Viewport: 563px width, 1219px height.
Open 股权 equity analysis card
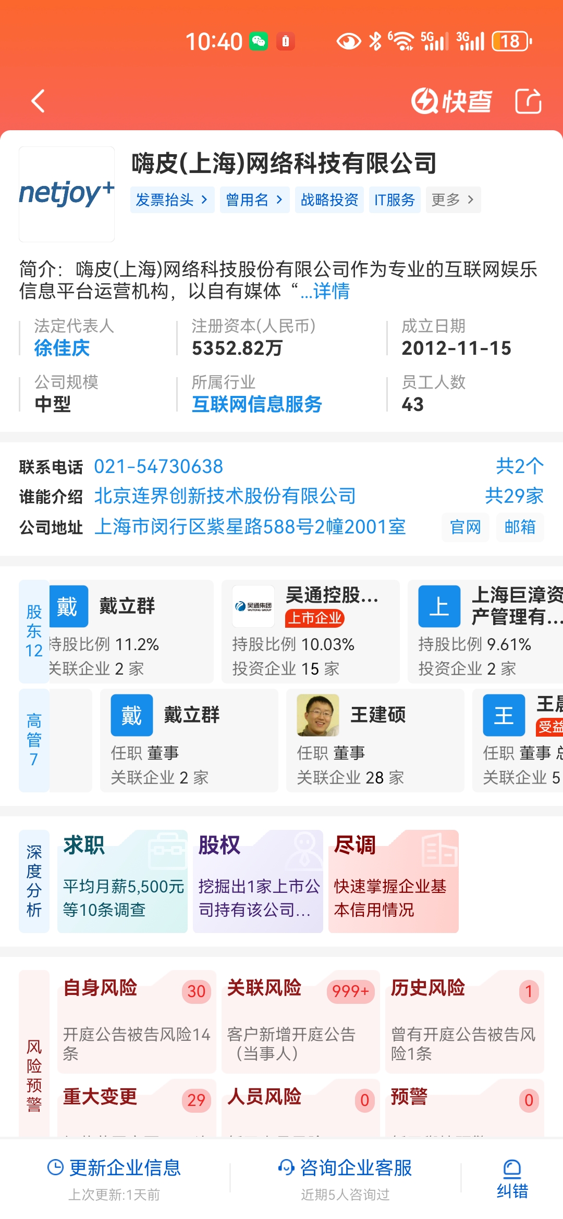pos(258,881)
